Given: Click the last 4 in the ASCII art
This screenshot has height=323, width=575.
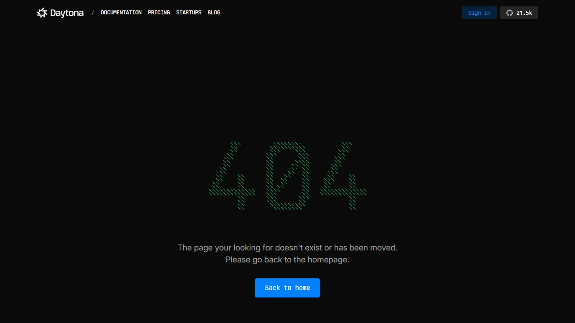Looking at the screenshot, I should pyautogui.click(x=344, y=179).
